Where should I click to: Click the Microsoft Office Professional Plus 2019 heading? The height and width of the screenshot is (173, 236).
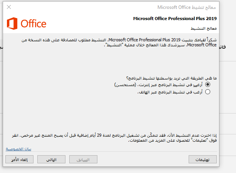coord(175,19)
